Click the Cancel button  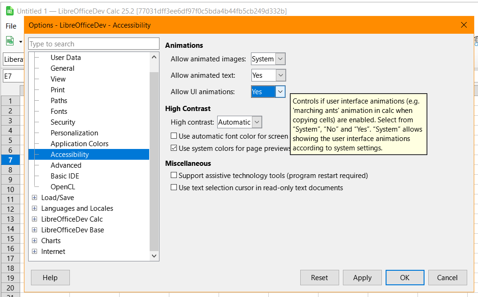448,277
